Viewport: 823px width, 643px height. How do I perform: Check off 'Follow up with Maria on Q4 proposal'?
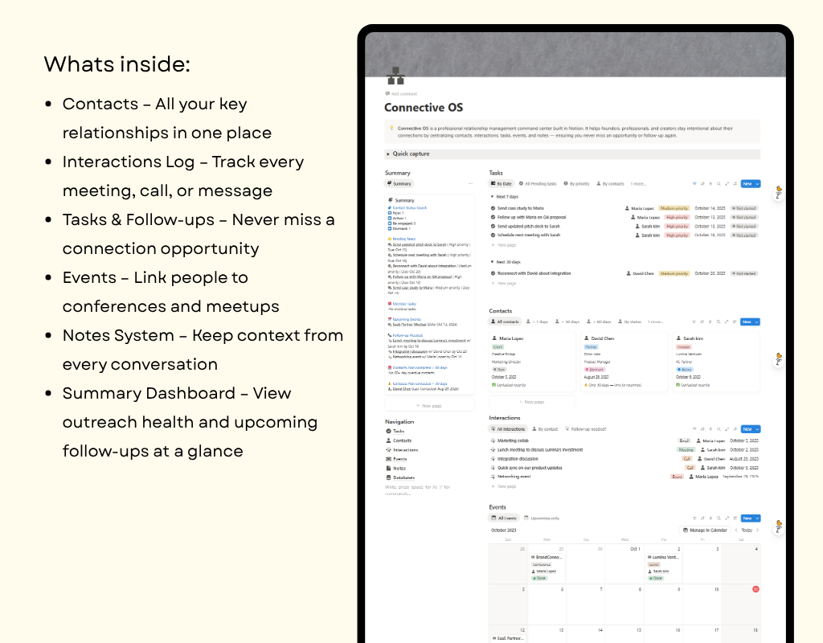click(493, 217)
